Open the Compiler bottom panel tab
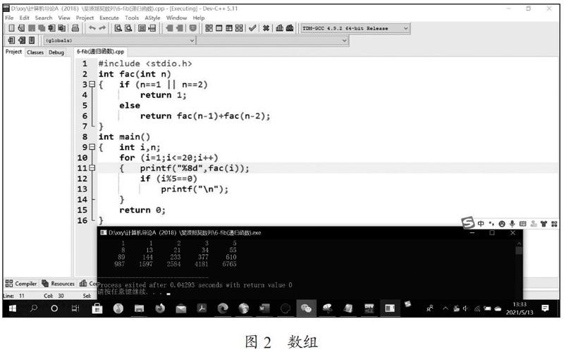 [21, 284]
